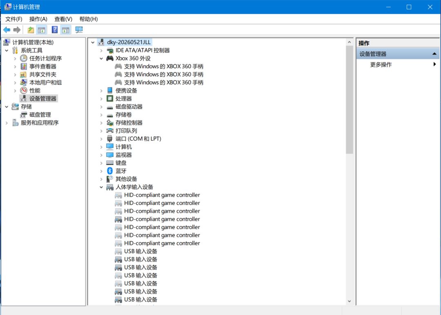This screenshot has width=441, height=315.
Task: Select the 磁盘驱动器 label
Action: (x=129, y=107)
